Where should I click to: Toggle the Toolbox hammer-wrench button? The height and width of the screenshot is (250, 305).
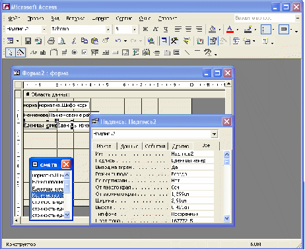click(174, 41)
